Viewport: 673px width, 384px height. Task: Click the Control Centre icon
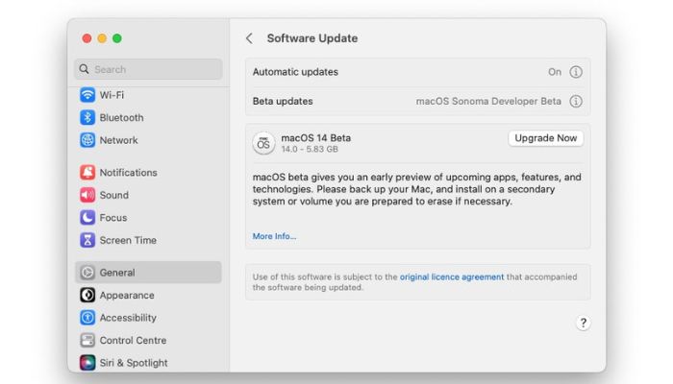[x=87, y=340]
